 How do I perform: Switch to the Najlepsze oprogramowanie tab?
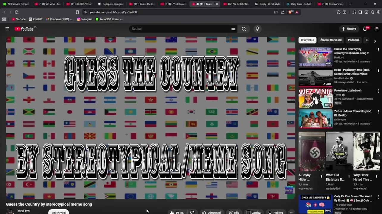click(x=111, y=4)
